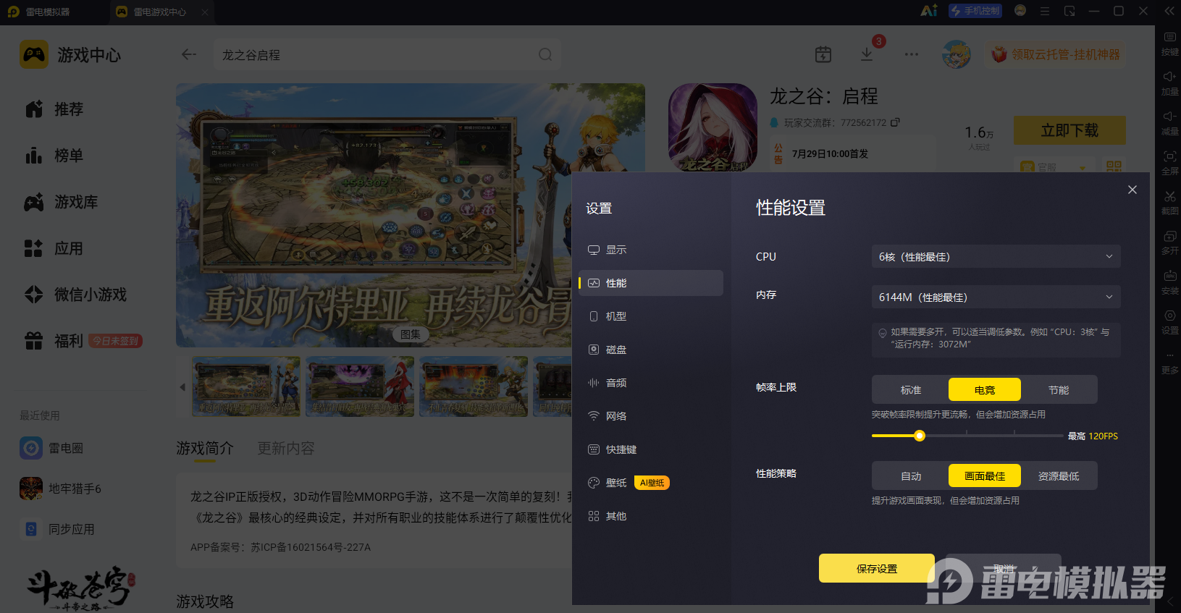Expand the CPU cores dropdown
This screenshot has height=613, width=1181.
pyautogui.click(x=996, y=256)
